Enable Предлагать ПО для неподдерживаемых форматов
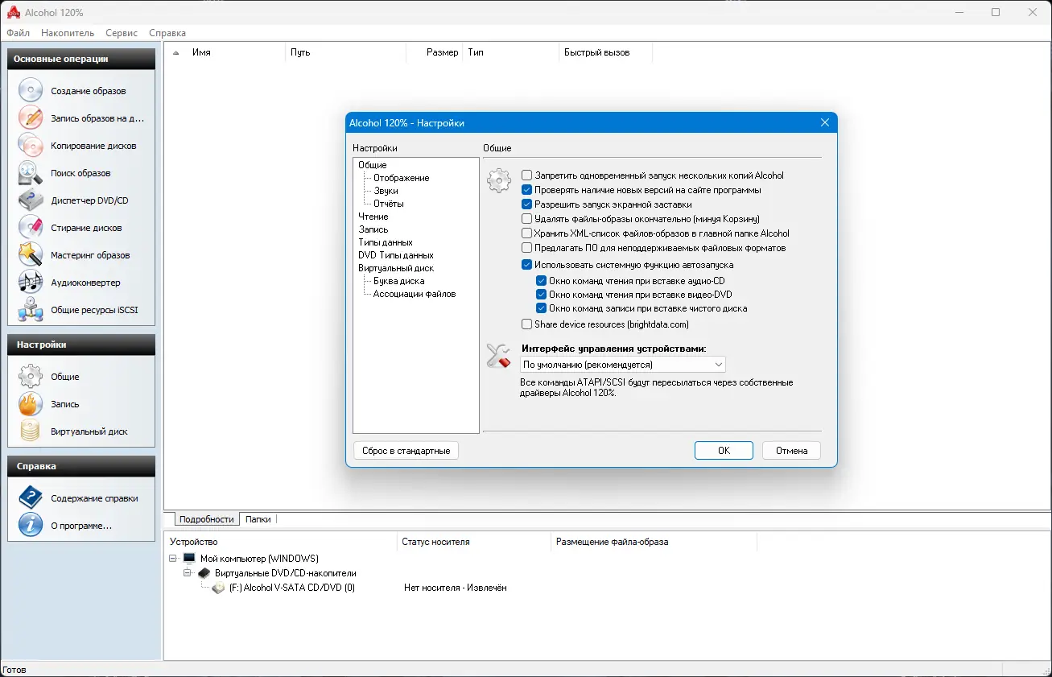Viewport: 1052px width, 677px height. coord(526,248)
